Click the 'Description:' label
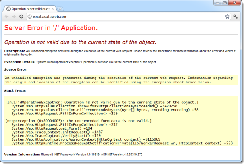The image size is (246, 166). [15, 51]
